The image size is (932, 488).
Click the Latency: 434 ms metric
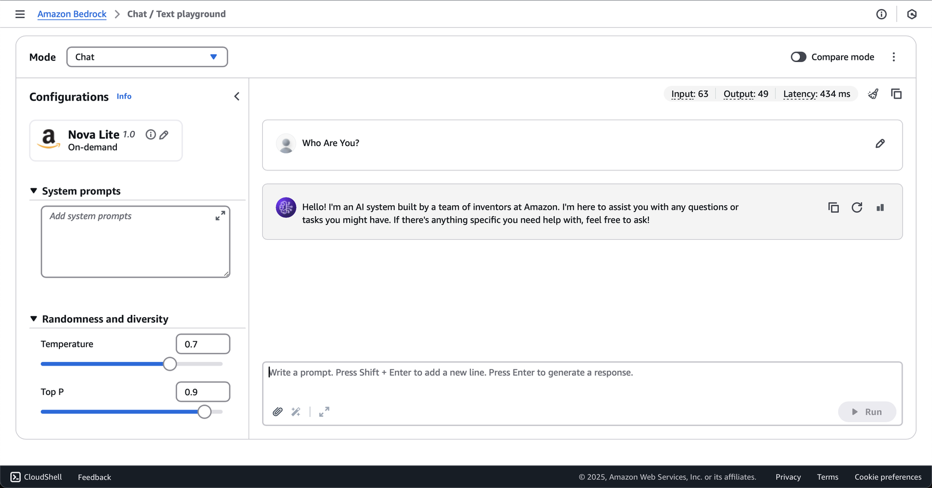tap(816, 94)
